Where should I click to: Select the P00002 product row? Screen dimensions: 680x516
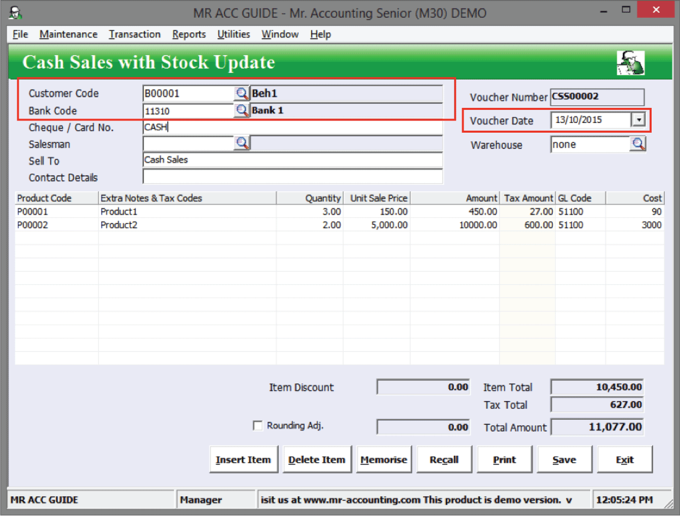coord(32,225)
